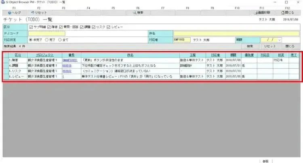Toggle the サブ明細 checkbox

coord(31,27)
